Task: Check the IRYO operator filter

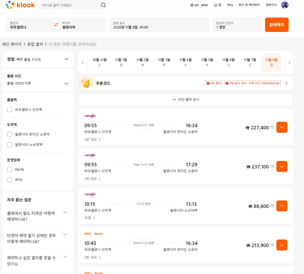Action: (x=10, y=180)
